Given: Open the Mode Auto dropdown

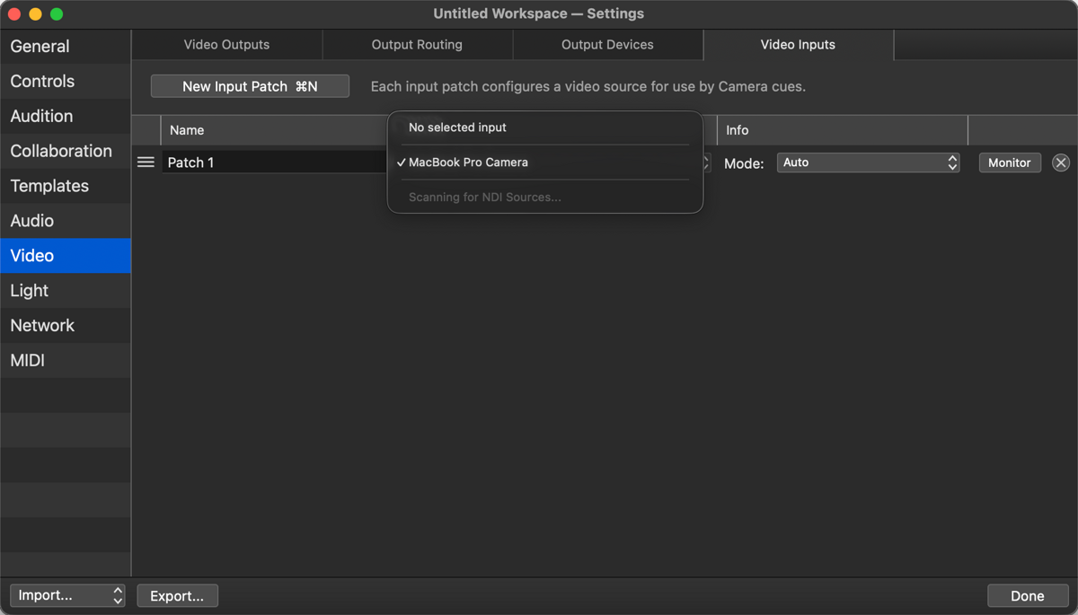Looking at the screenshot, I should tap(868, 163).
